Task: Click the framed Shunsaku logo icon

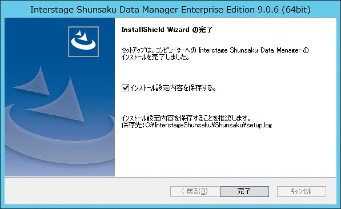Action: pyautogui.click(x=83, y=42)
